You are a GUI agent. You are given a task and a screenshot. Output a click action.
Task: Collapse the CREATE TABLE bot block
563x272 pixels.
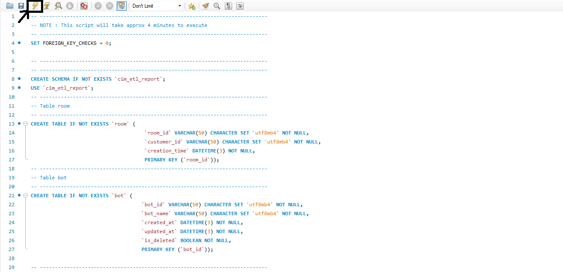coord(25,196)
